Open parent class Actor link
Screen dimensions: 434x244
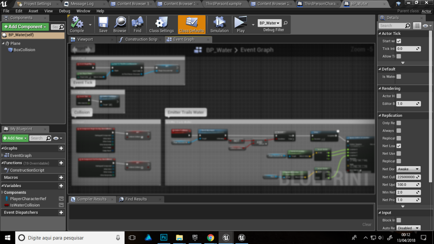click(426, 11)
